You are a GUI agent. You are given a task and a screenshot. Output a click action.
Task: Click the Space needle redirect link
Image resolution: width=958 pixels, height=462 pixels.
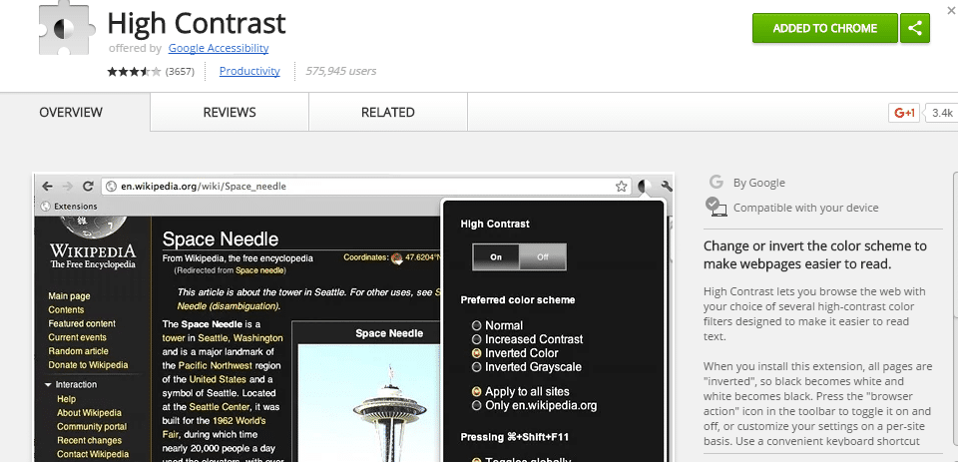tap(260, 270)
